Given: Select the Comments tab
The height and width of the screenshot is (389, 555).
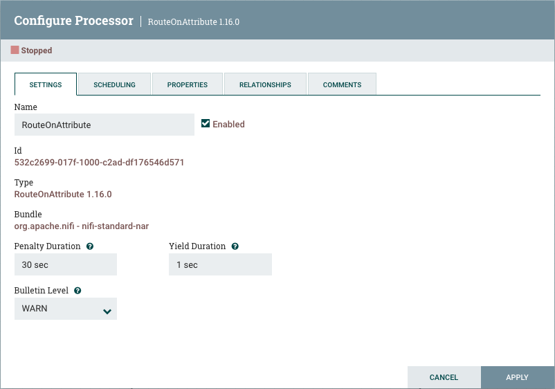Looking at the screenshot, I should click(342, 84).
